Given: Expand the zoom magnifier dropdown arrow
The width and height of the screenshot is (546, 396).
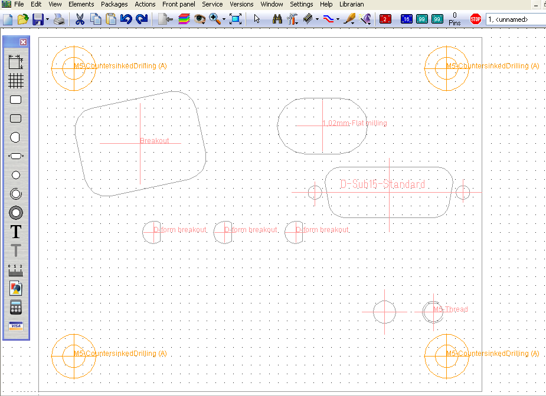Looking at the screenshot, I should [224, 19].
